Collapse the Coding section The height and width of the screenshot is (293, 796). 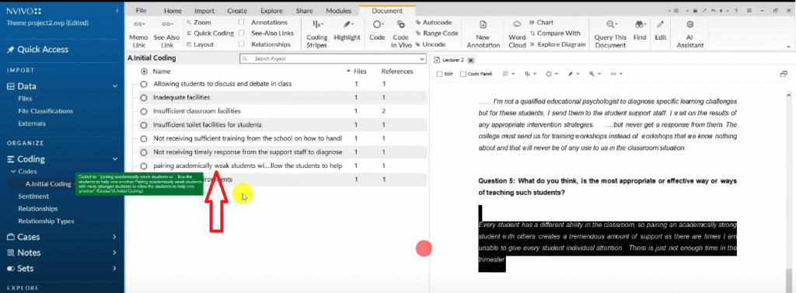click(x=115, y=159)
